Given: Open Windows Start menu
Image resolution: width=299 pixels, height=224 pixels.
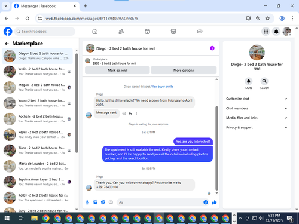Looking at the screenshot, I should point(7,218).
